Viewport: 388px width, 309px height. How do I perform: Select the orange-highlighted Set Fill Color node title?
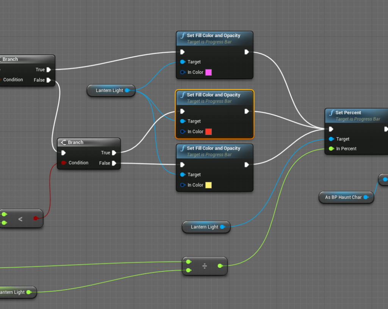click(213, 95)
